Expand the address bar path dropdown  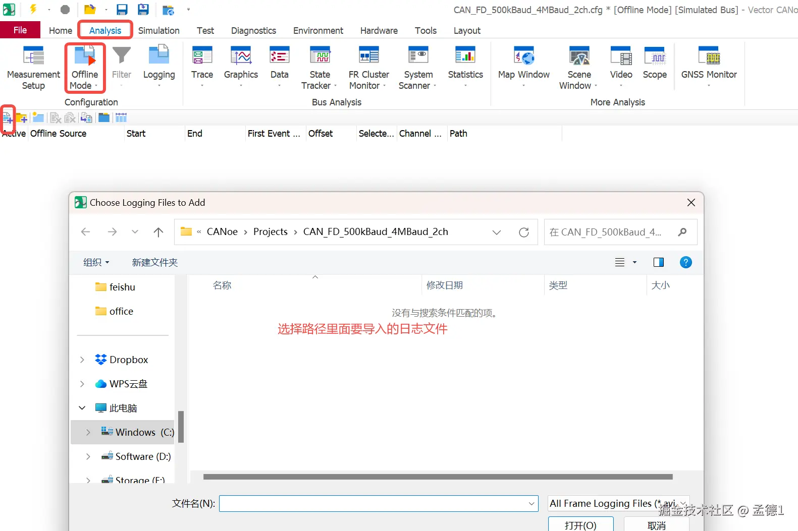click(497, 232)
